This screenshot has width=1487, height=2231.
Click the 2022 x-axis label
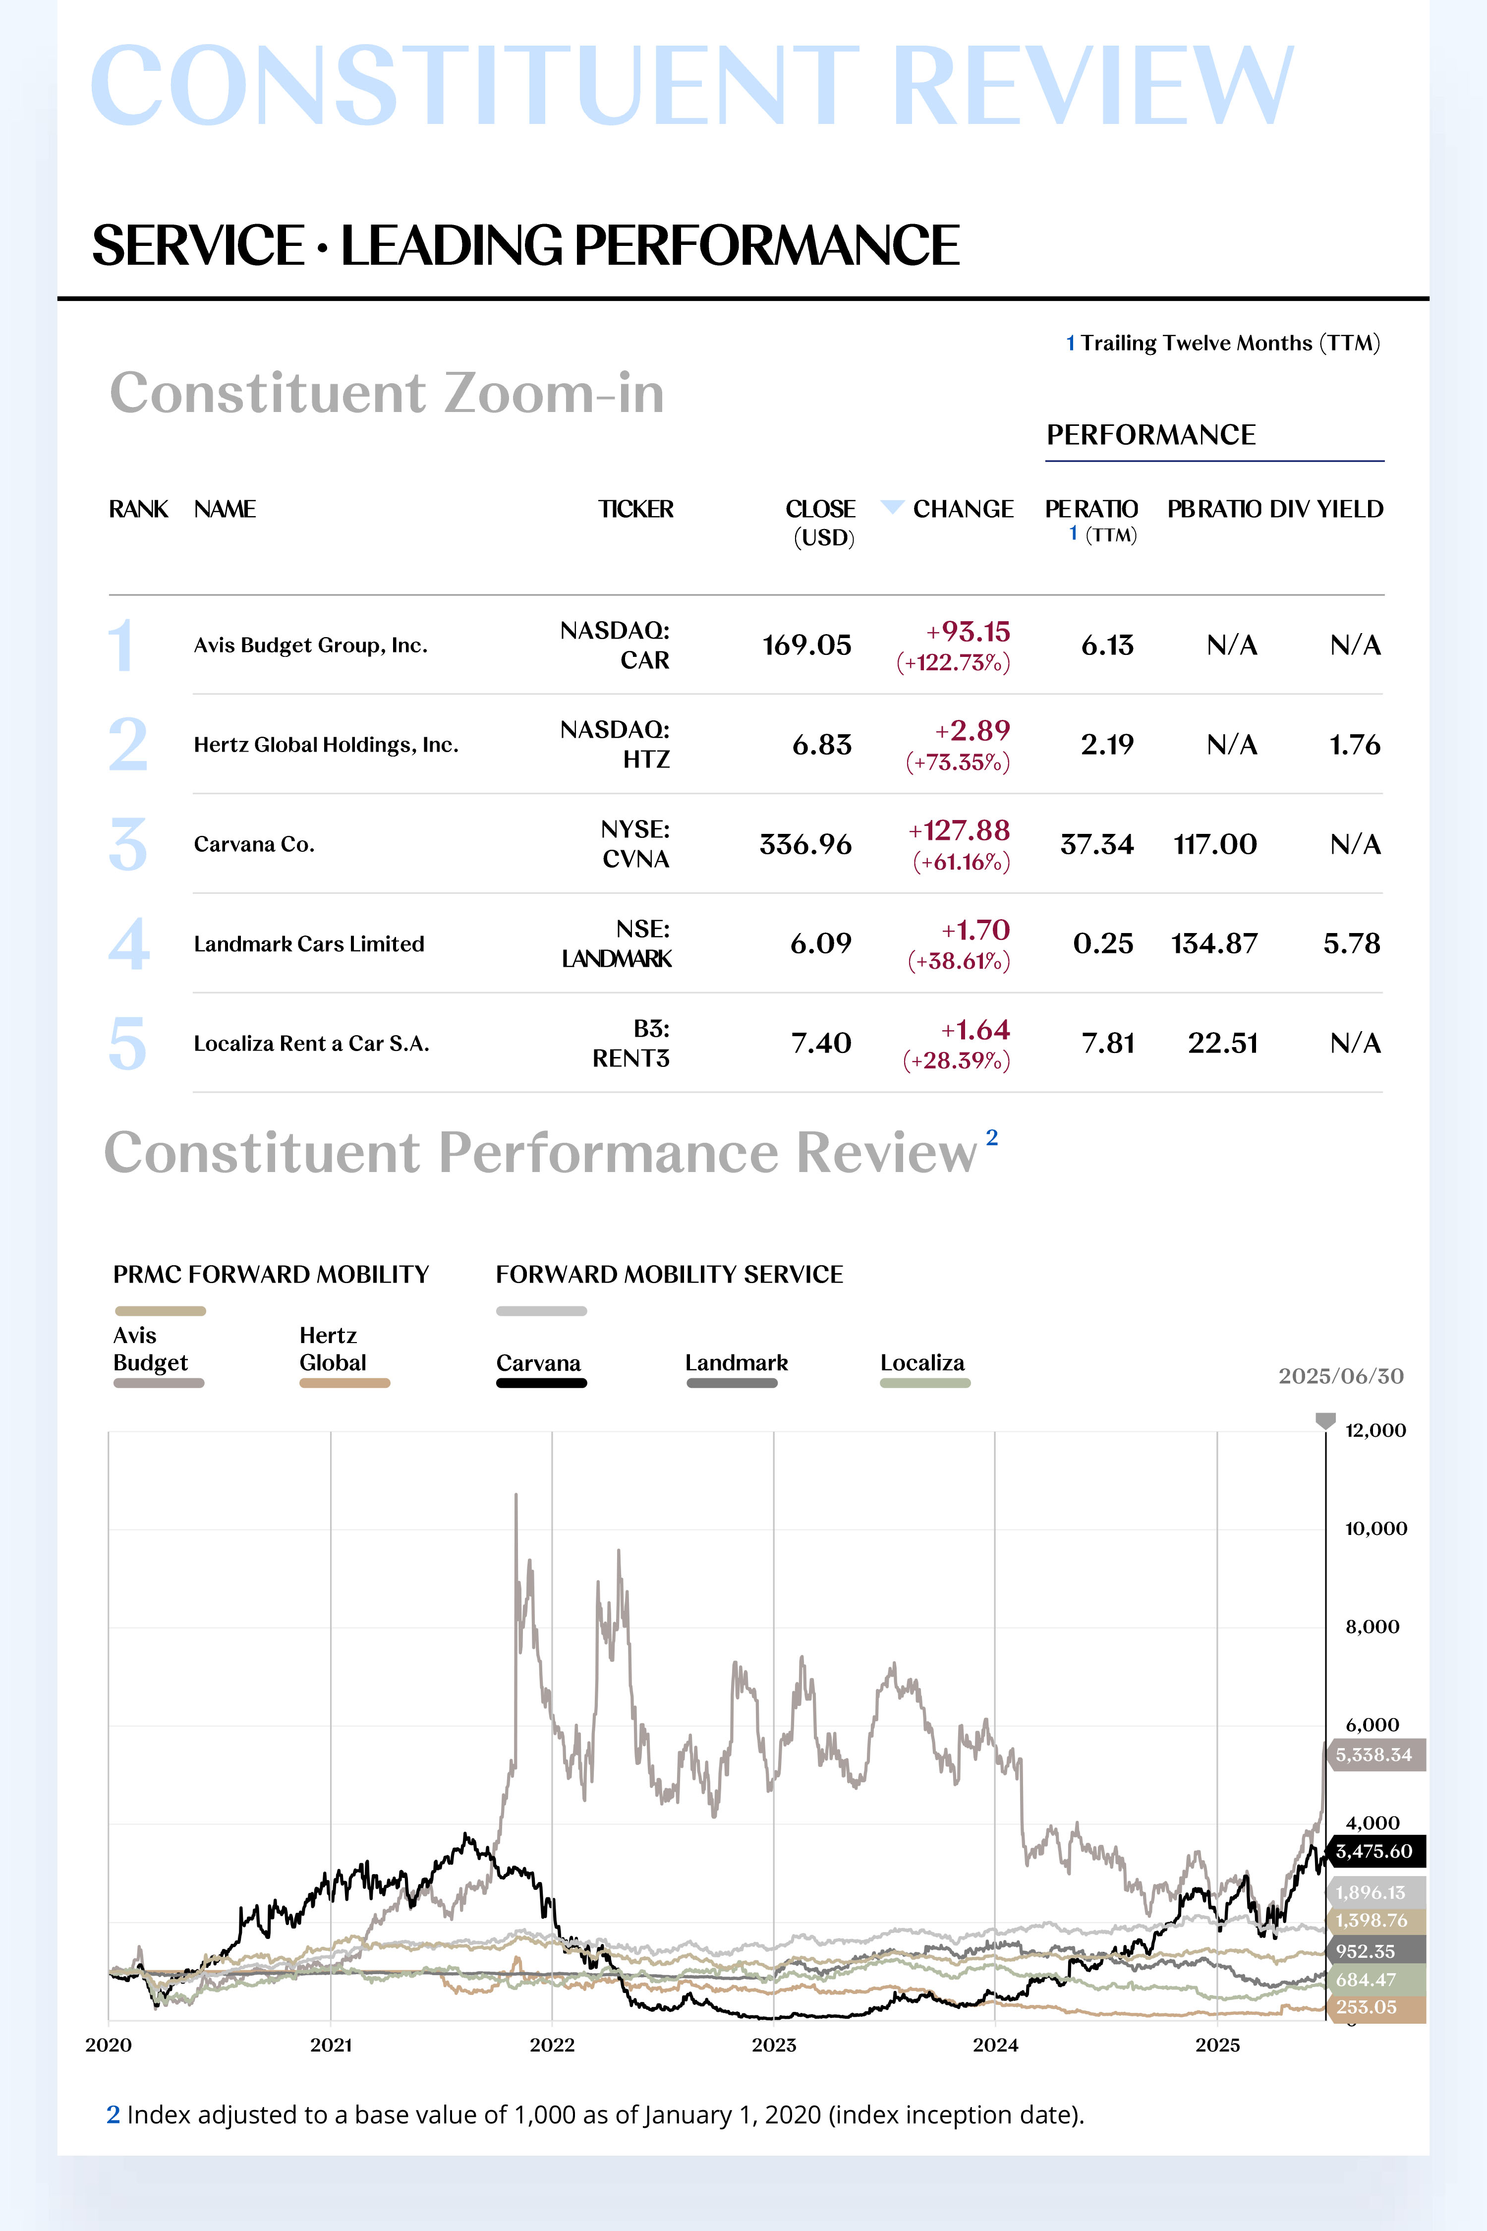[x=552, y=2045]
